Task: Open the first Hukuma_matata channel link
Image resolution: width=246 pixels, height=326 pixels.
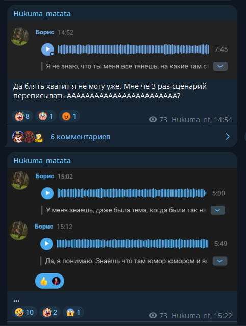Action: click(42, 14)
